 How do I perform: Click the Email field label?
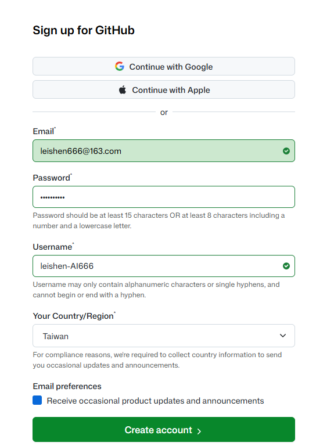point(44,131)
